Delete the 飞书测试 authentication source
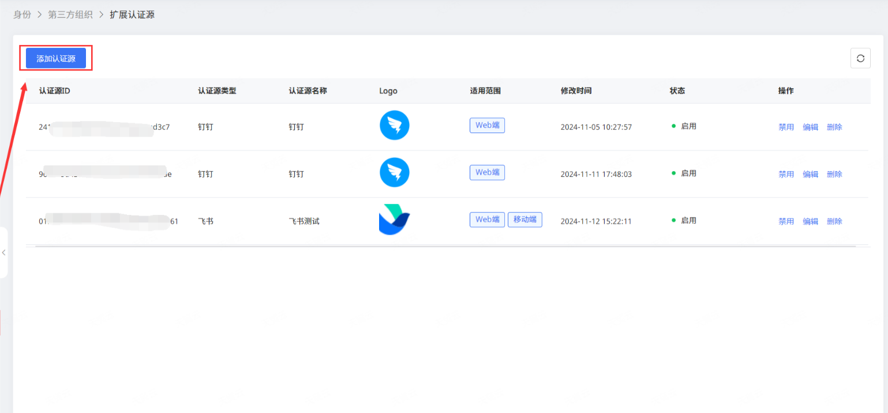Screen dimensions: 888x413 pyautogui.click(x=834, y=221)
